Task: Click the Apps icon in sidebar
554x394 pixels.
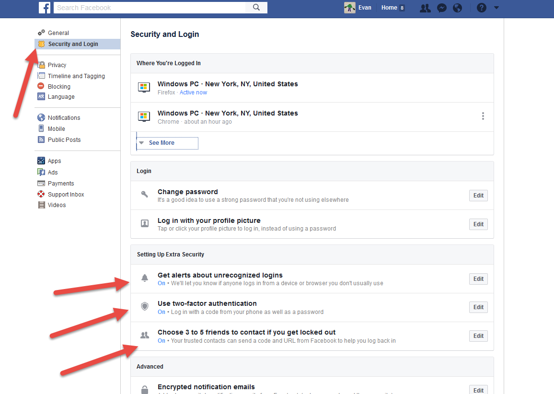Action: 41,161
